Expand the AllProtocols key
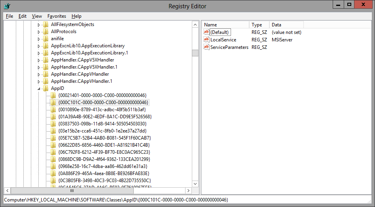Image resolution: width=375 pixels, height=207 pixels. (x=39, y=32)
